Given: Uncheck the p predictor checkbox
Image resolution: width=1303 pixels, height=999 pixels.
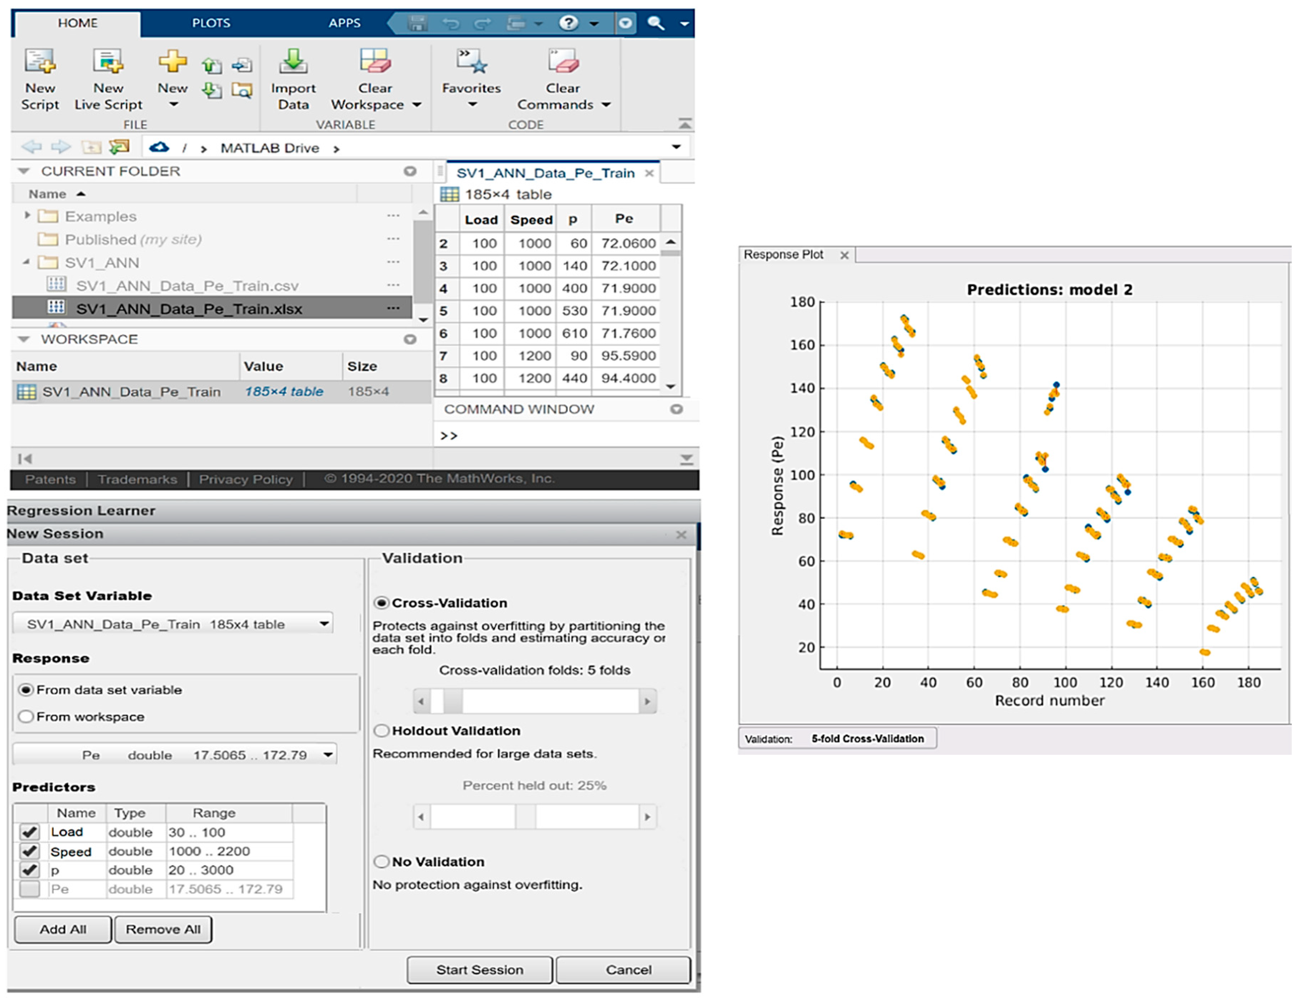Looking at the screenshot, I should tap(29, 870).
